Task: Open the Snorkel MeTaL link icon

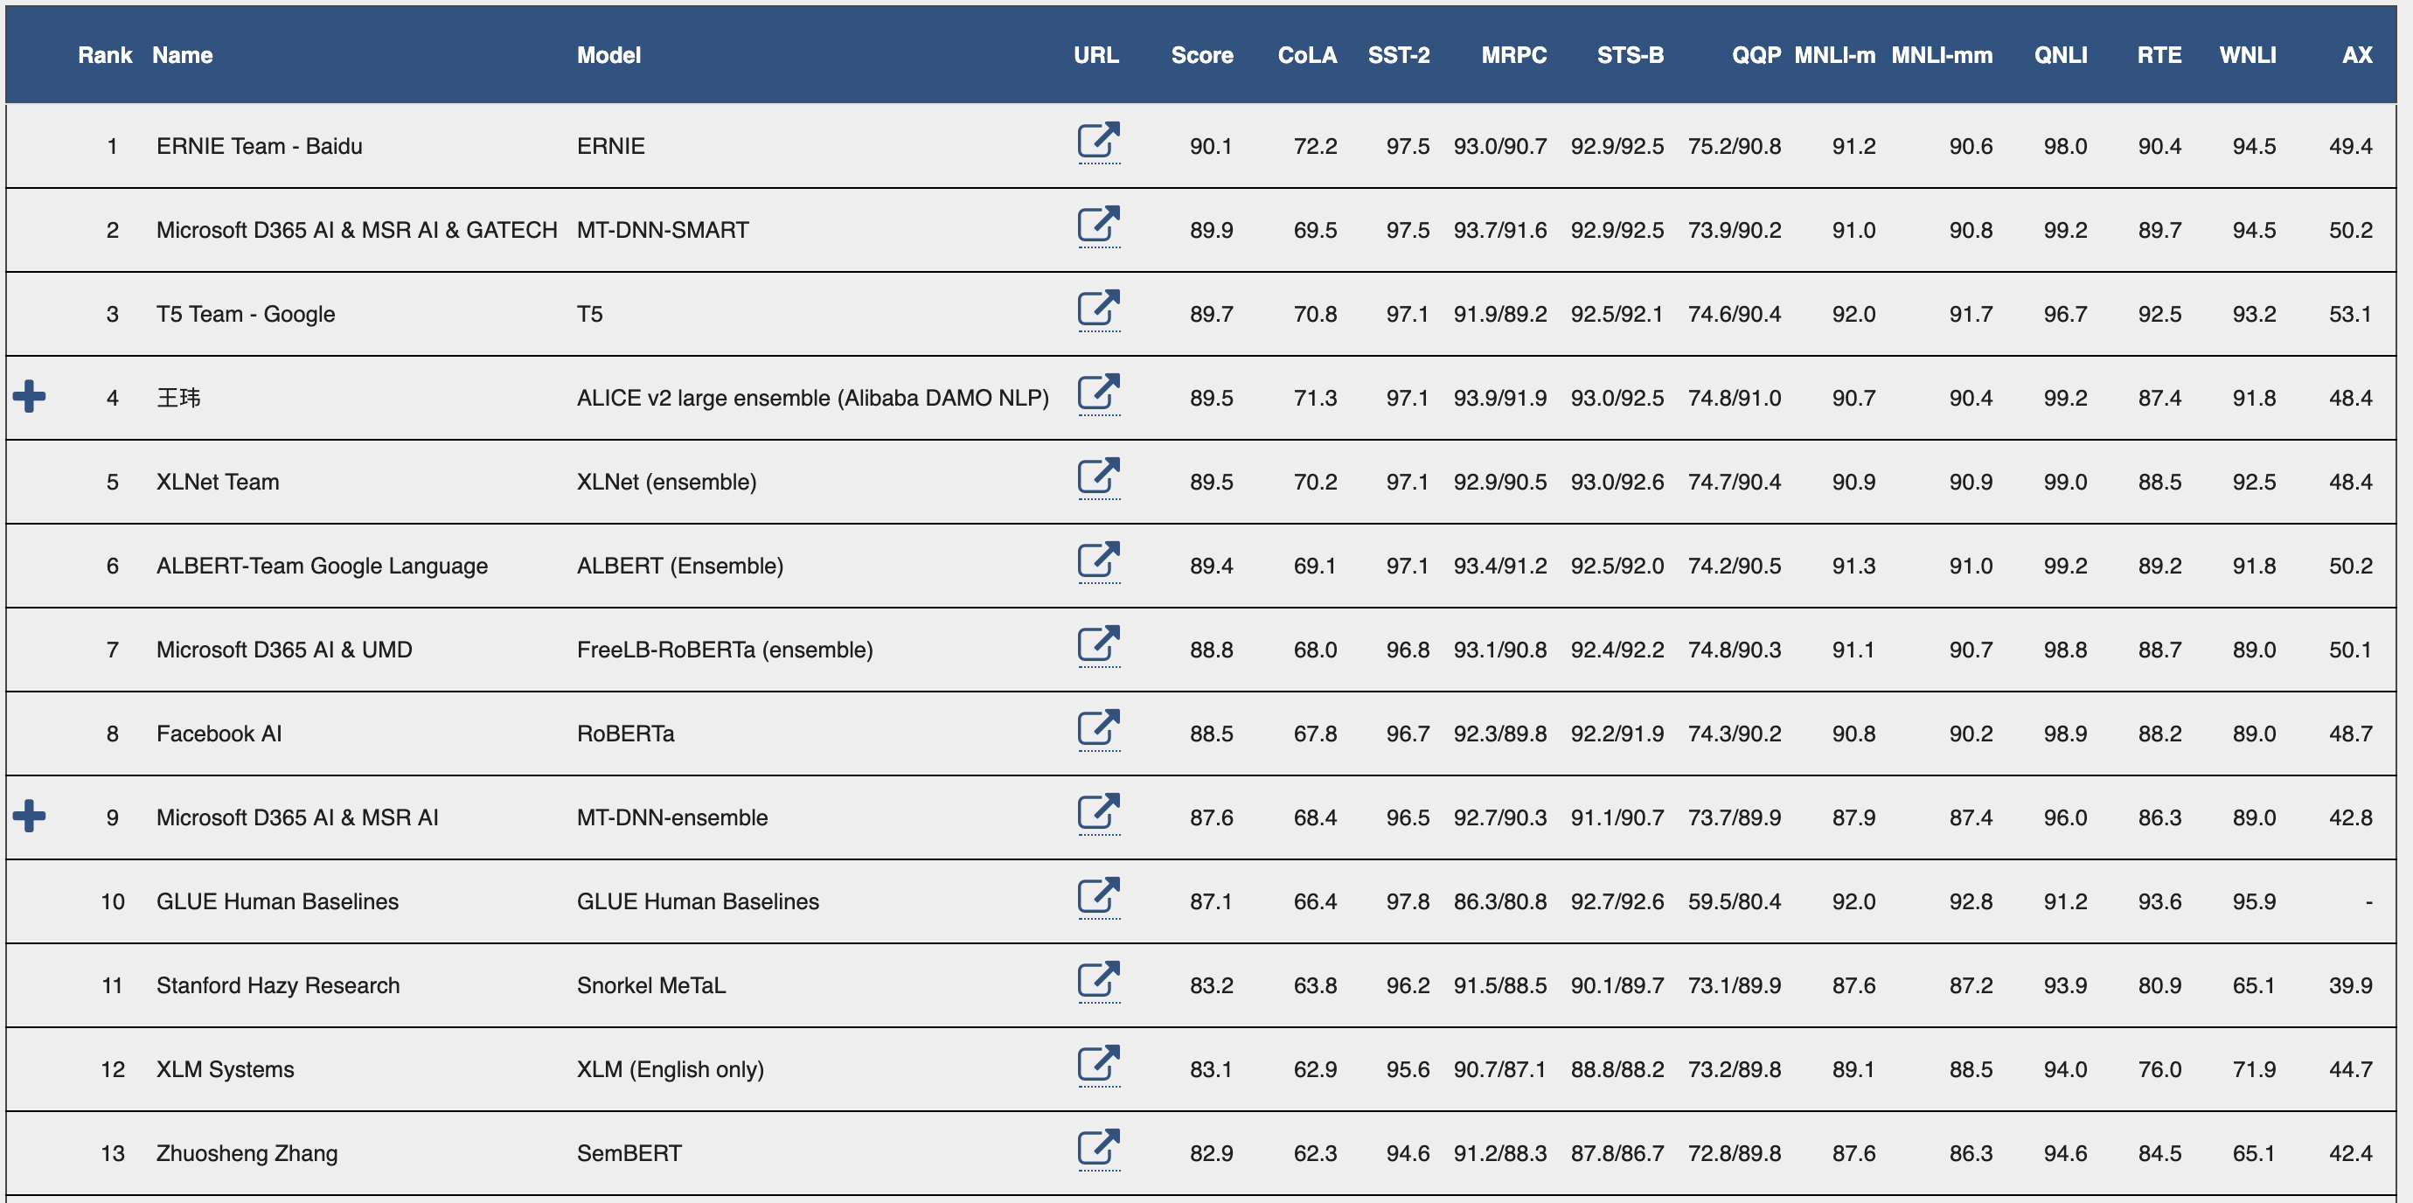Action: (1098, 981)
